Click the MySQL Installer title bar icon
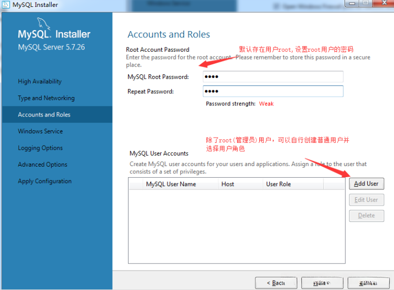394x290 pixels. click(6, 5)
